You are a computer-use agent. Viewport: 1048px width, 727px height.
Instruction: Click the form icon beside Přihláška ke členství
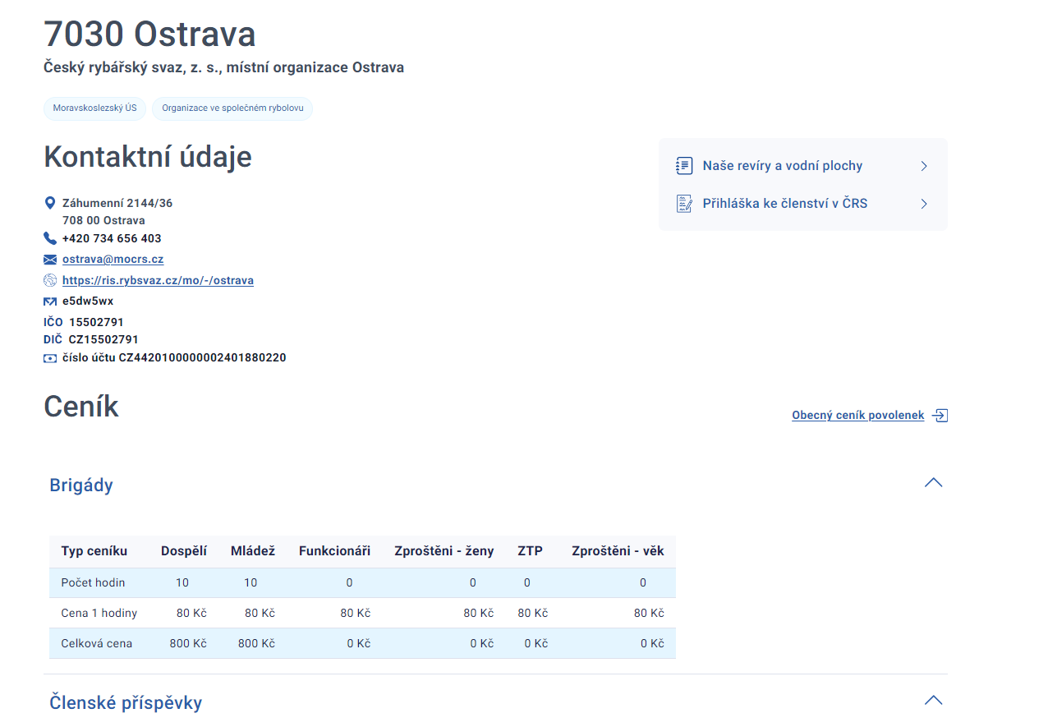pyautogui.click(x=684, y=204)
